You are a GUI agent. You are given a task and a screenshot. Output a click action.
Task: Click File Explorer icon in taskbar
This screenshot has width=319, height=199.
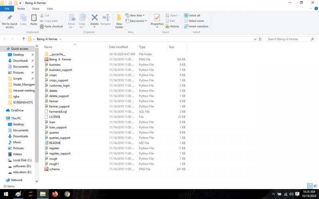43,194
